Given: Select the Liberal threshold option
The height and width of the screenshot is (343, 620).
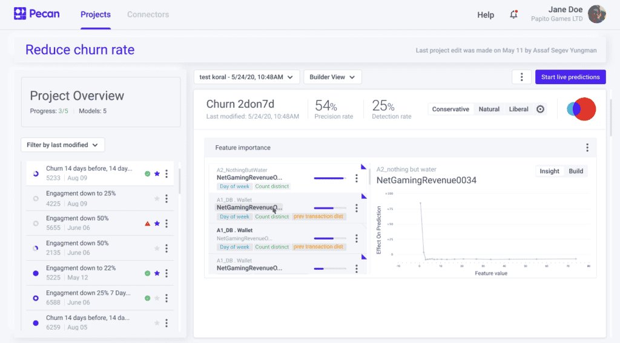Looking at the screenshot, I should coord(518,109).
